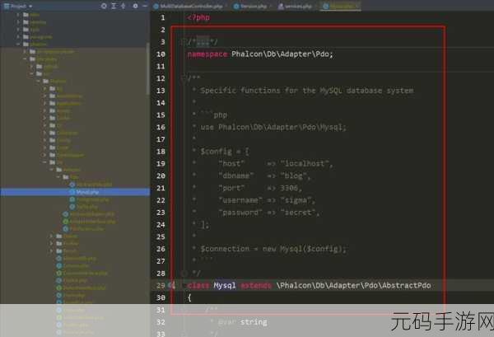
Task: Unfold collapsed comment at line 3
Action: (x=184, y=42)
